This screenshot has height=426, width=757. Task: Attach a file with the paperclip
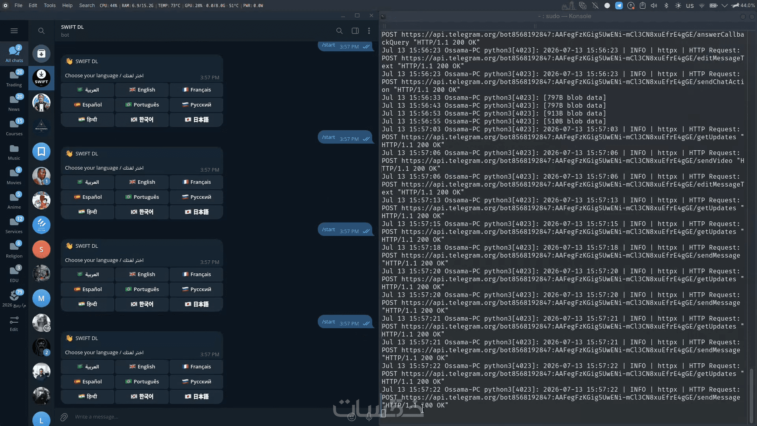[x=64, y=417]
